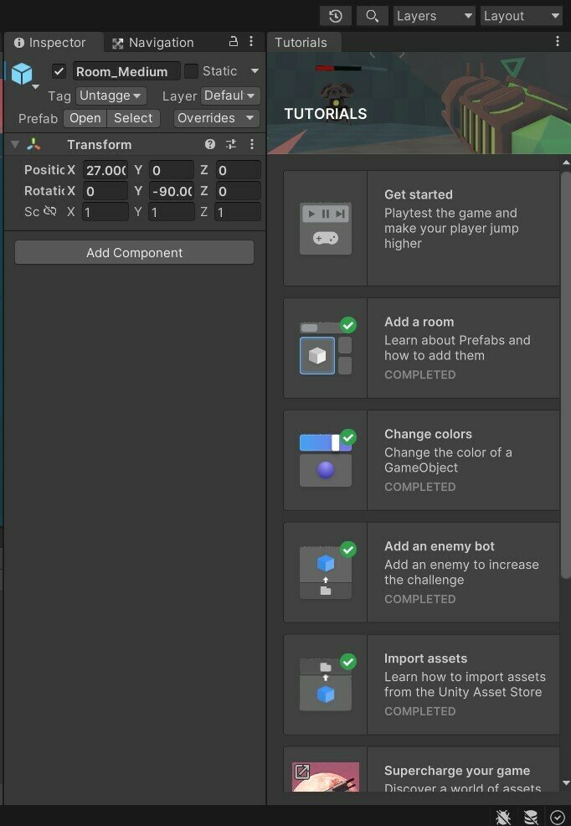571x826 pixels.
Task: Click the scrollbar up arrow
Action: pos(566,163)
